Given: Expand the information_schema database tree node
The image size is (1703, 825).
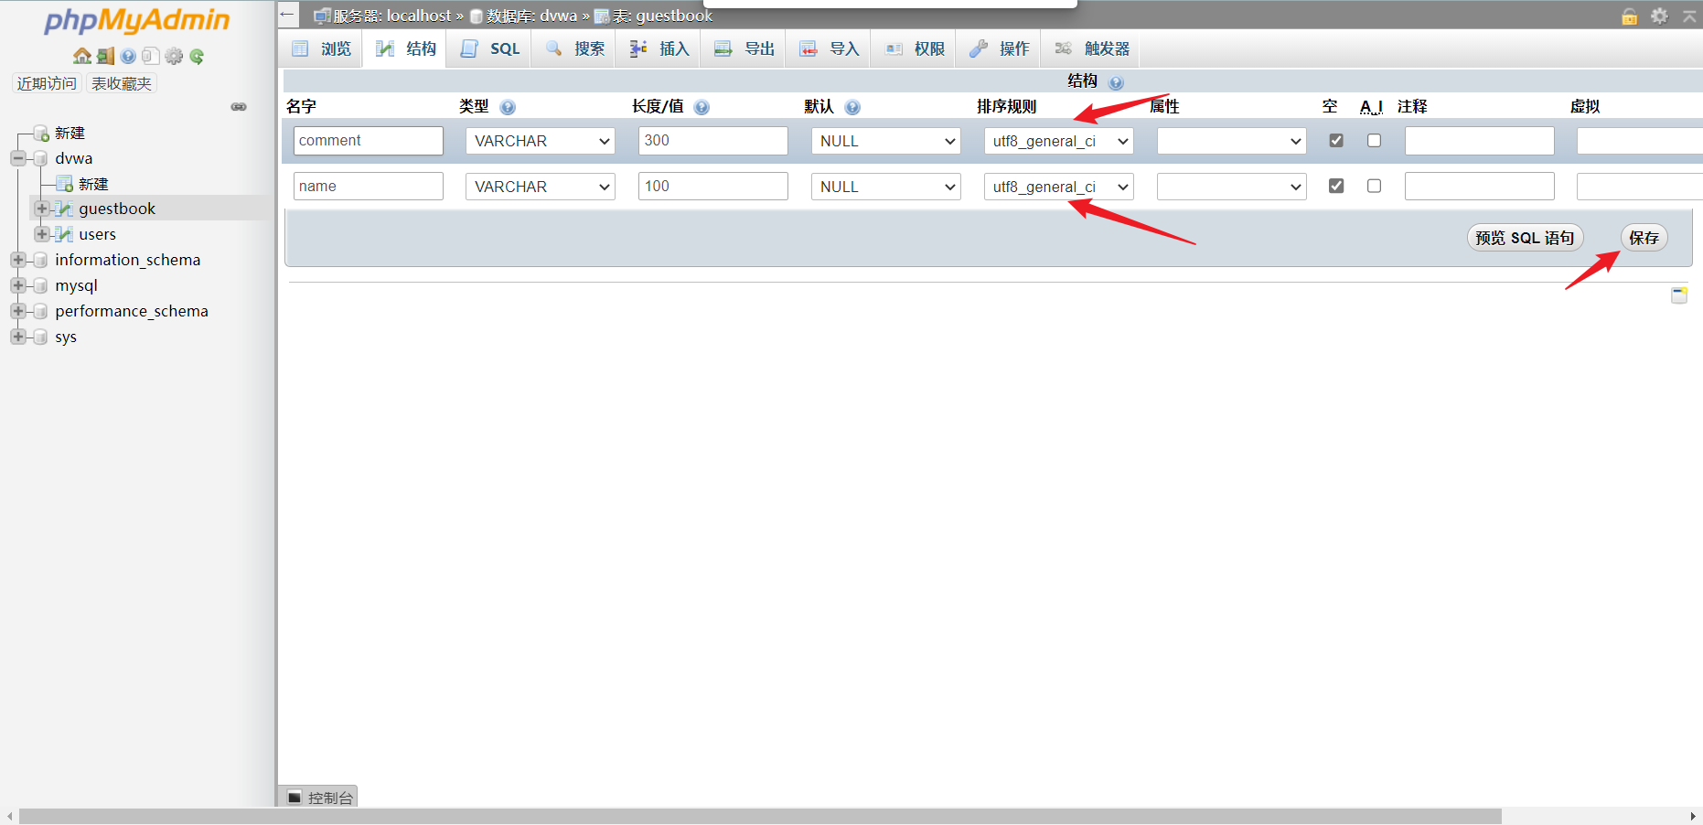Looking at the screenshot, I should (17, 260).
